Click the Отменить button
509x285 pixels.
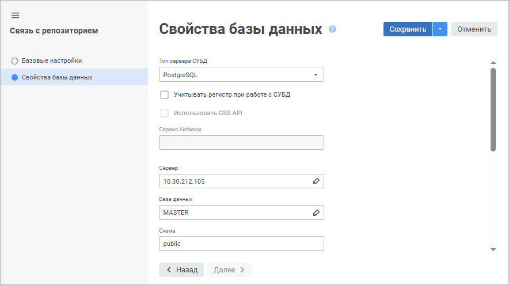pyautogui.click(x=474, y=29)
